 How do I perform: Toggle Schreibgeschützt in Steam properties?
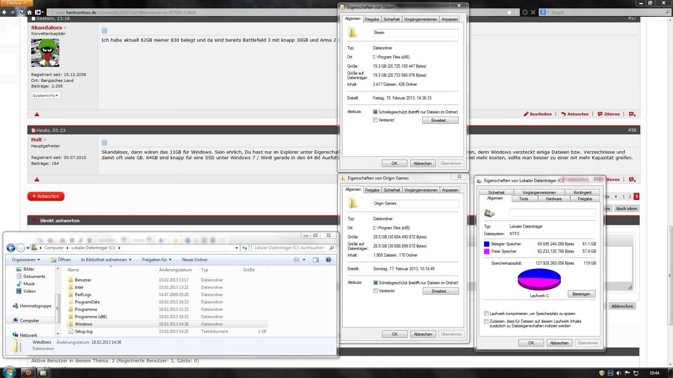point(375,112)
